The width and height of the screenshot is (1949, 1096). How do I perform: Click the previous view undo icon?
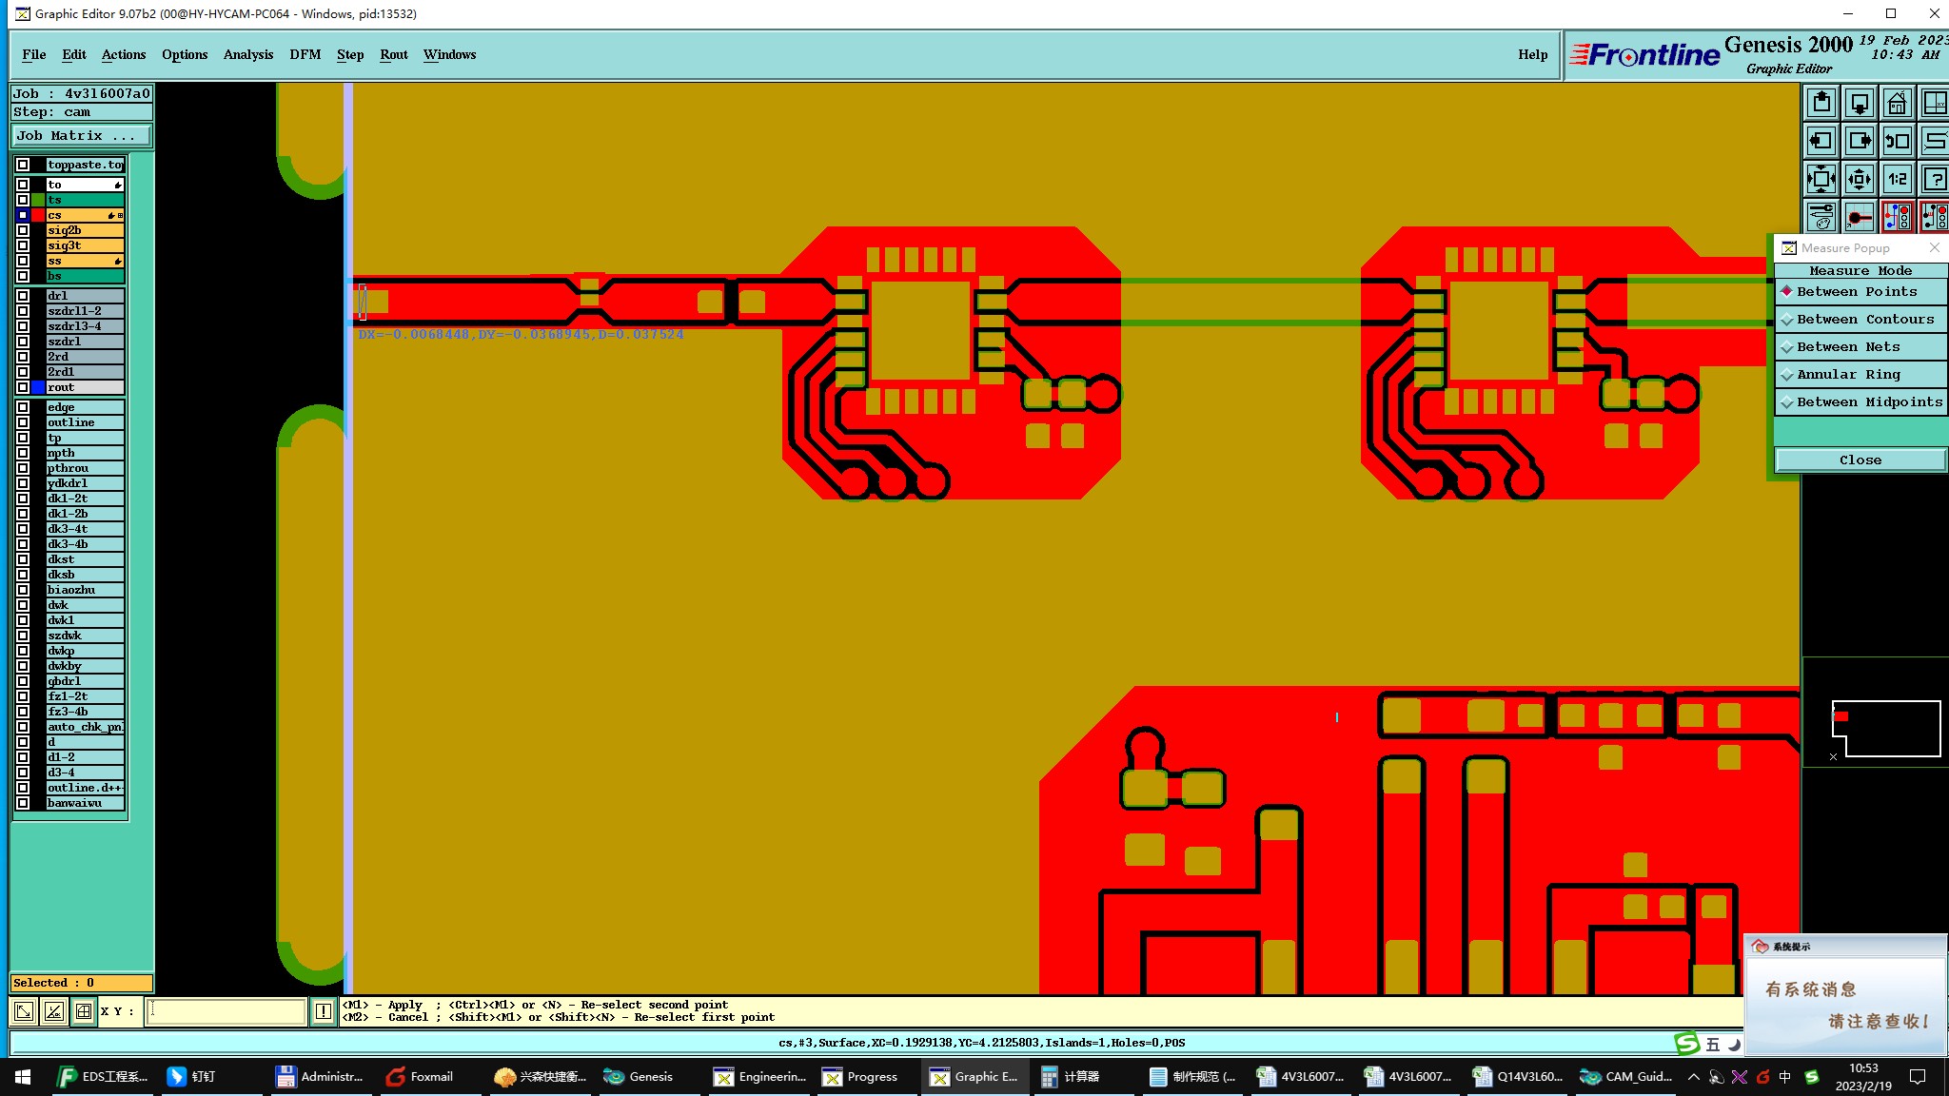[1897, 141]
